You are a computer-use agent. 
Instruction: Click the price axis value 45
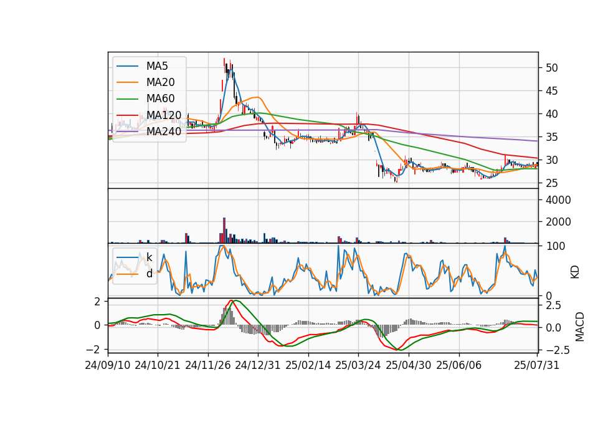pyautogui.click(x=552, y=91)
